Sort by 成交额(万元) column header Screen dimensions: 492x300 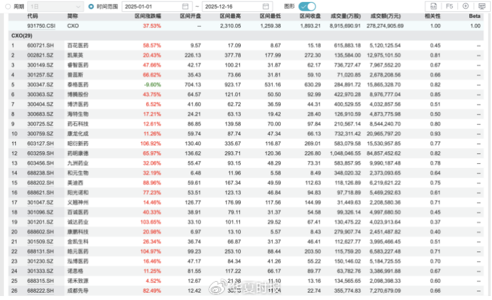pos(385,16)
